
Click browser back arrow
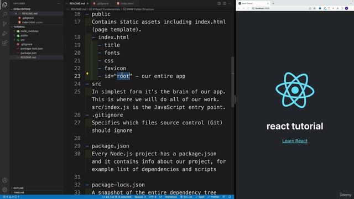pyautogui.click(x=239, y=8)
